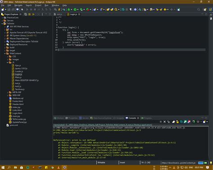Click the Open Perspective icon
This screenshot has height=170, width=213.
(x=205, y=9)
